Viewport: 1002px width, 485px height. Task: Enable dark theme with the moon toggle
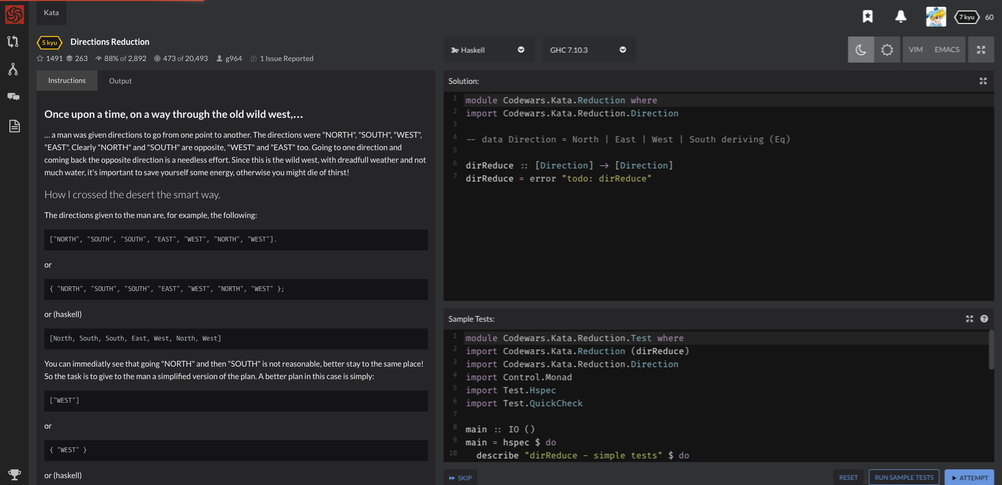click(861, 49)
